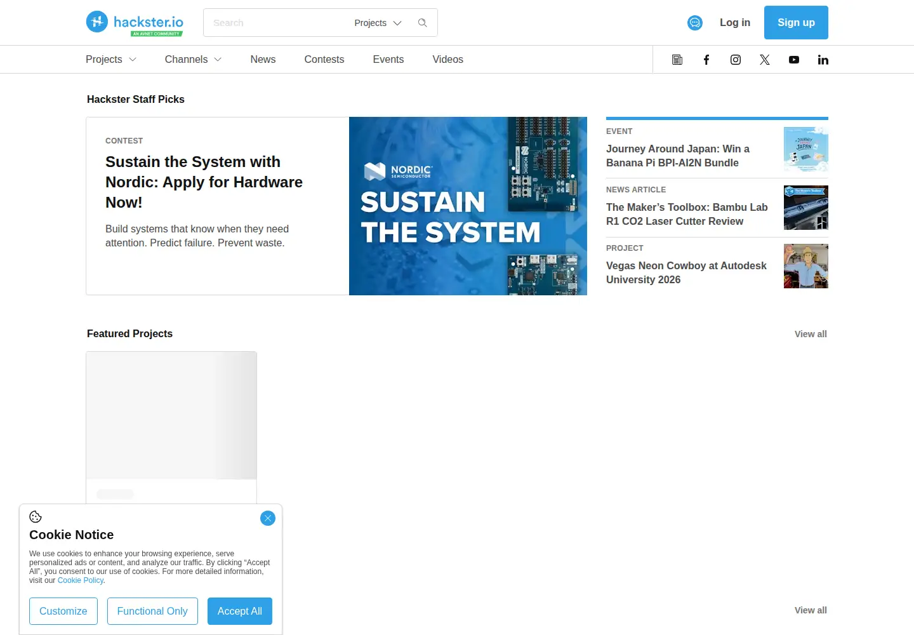Click the Bambu Lab laser cutter thumbnail
Screen dimensions: 914x635
[x=806, y=208]
